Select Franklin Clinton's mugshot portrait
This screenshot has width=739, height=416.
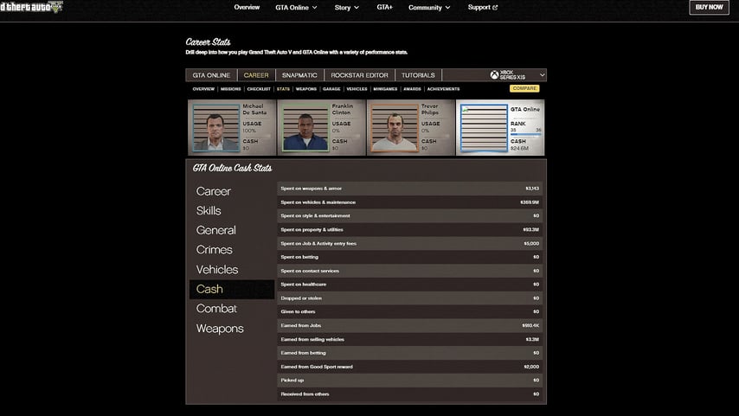tap(305, 128)
